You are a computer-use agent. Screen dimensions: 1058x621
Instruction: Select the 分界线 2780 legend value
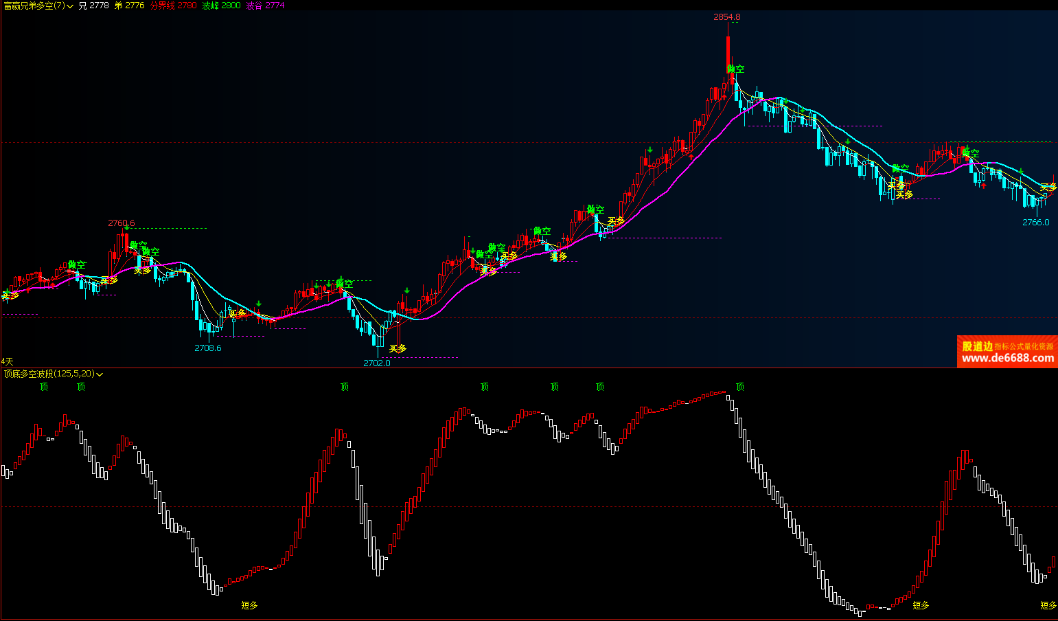tap(173, 5)
